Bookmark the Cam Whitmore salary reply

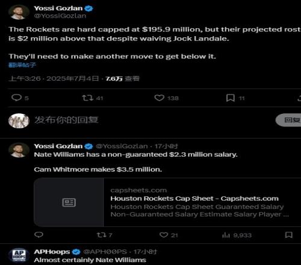pyautogui.click(x=289, y=235)
